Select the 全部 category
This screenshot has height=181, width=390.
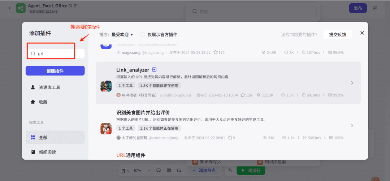(43, 137)
